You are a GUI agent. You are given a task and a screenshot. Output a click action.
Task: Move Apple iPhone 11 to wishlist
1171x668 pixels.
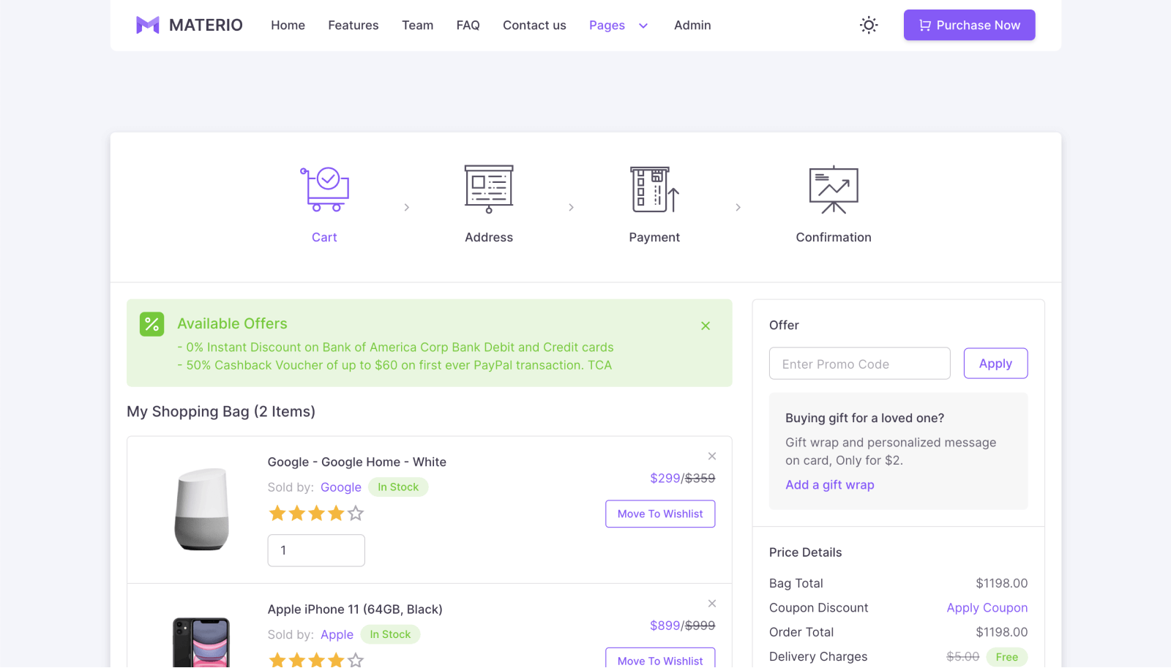660,658
